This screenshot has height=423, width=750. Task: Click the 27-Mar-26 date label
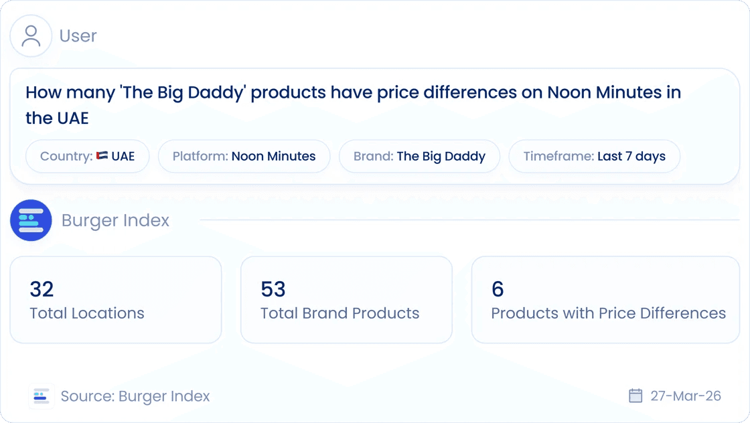click(686, 396)
